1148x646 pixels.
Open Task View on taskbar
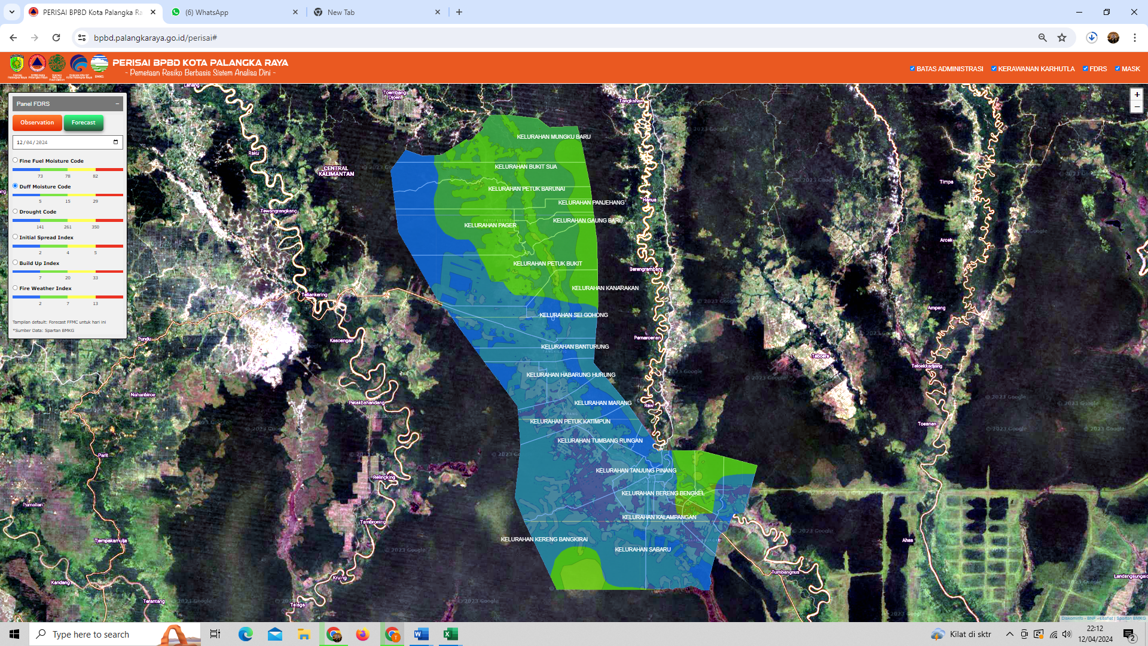pos(215,634)
